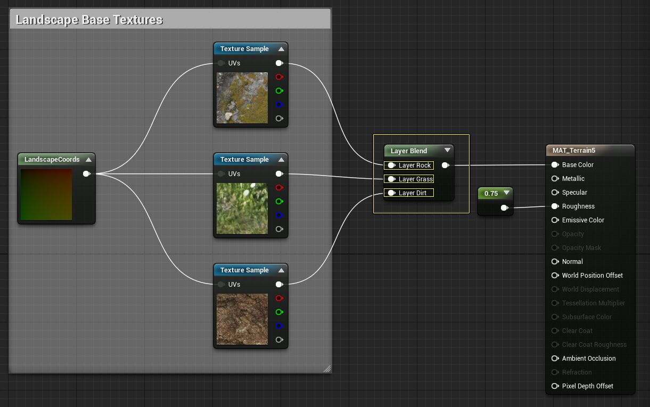Click the Layer Grass input pin
Viewport: 650px width, 407px height.
[391, 179]
